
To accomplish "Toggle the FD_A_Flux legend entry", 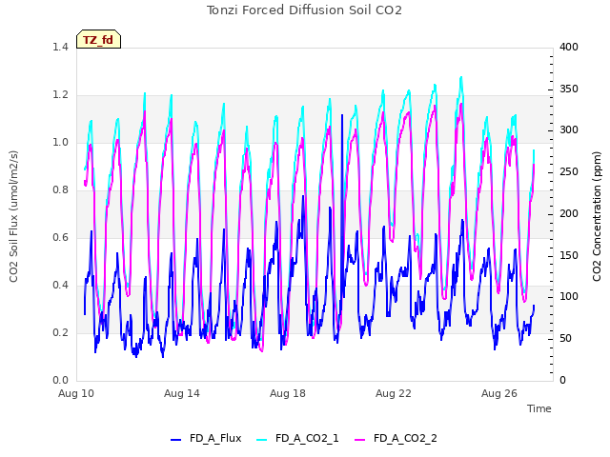I will coord(206,438).
